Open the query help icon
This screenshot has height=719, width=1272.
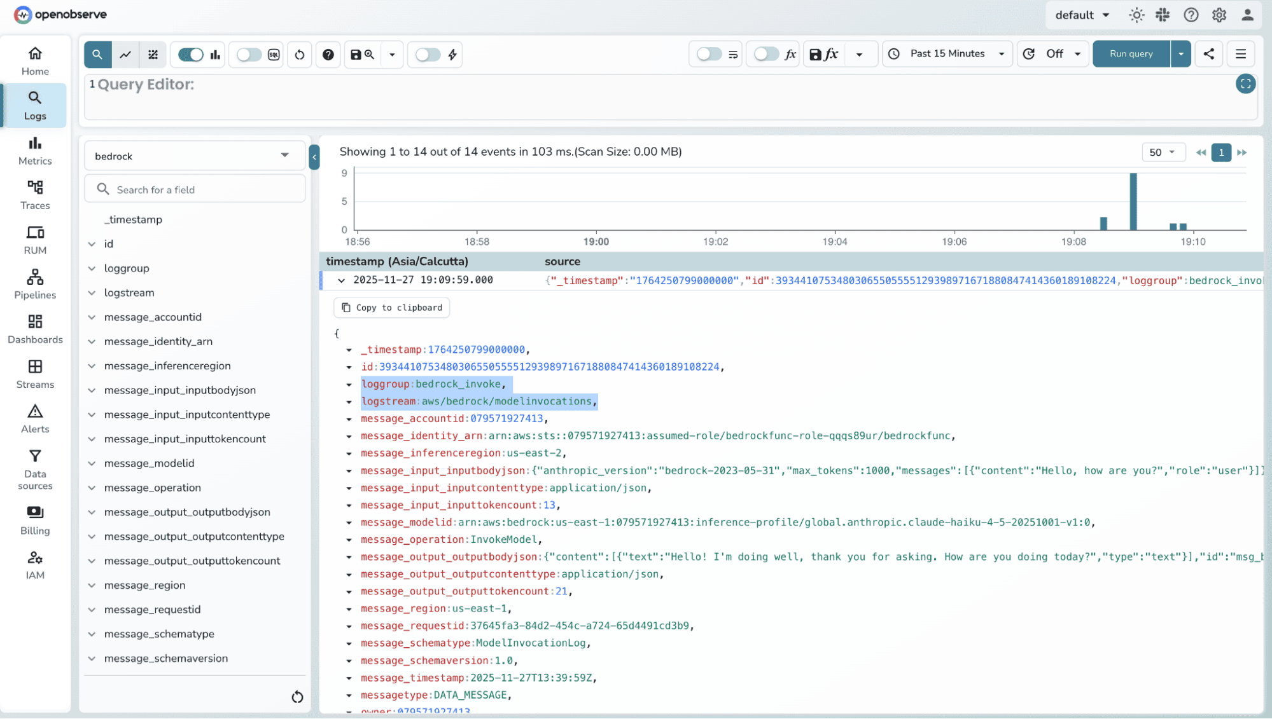pos(328,55)
